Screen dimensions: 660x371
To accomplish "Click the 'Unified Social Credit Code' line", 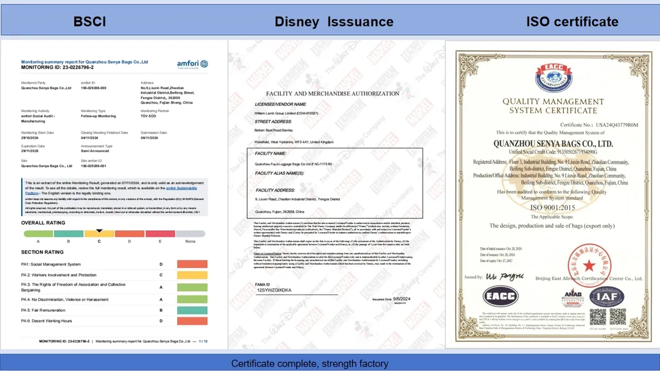I will pos(553,152).
